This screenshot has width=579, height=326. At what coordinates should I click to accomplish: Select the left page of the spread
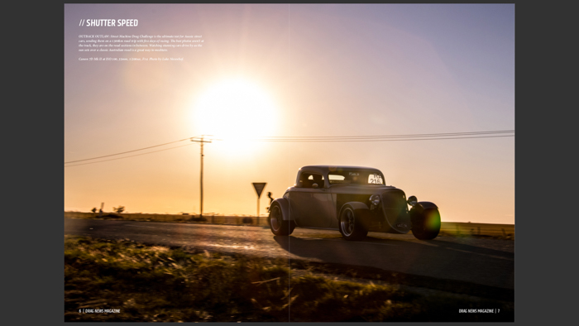(176, 162)
